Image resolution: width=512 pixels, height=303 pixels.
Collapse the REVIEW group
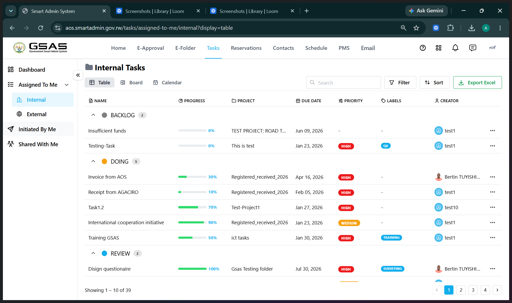point(93,253)
